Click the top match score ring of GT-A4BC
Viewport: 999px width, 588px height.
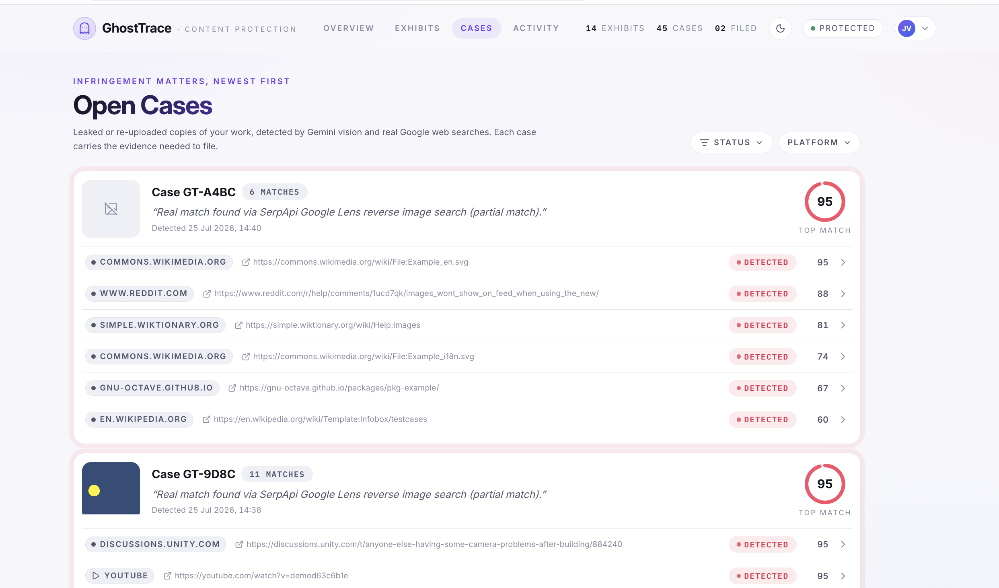pos(824,201)
